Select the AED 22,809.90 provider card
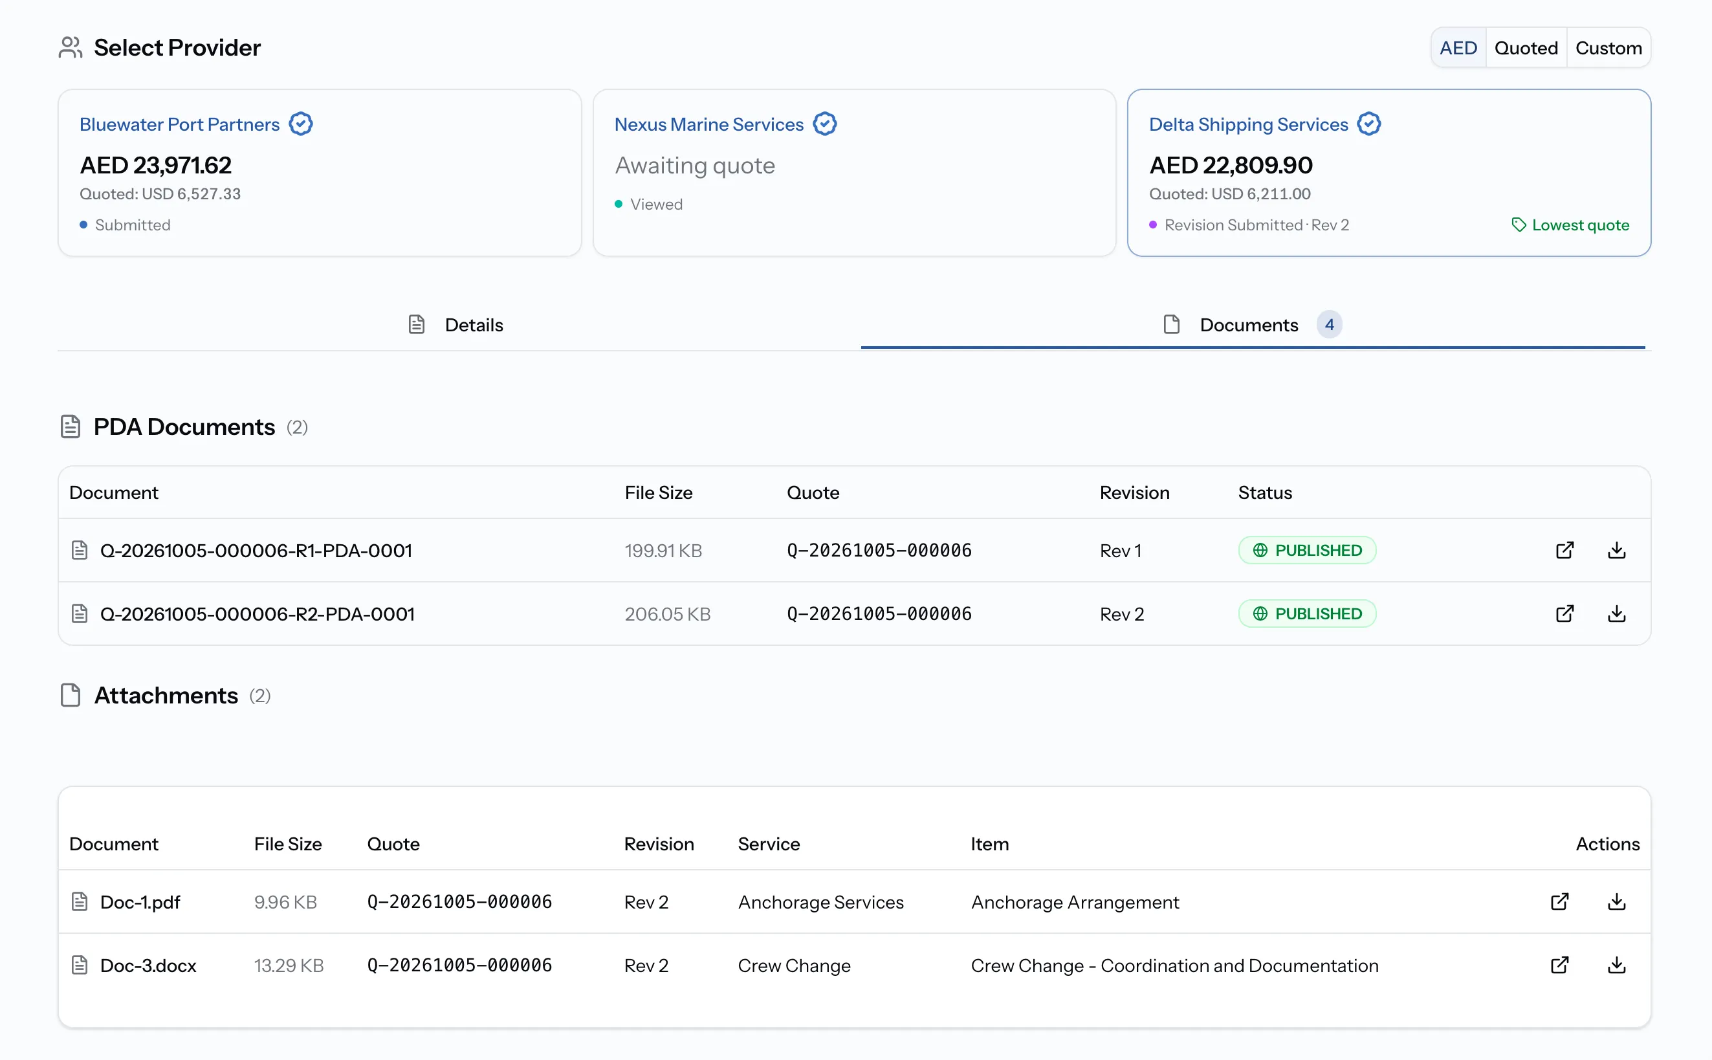1712x1060 pixels. [x=1389, y=172]
